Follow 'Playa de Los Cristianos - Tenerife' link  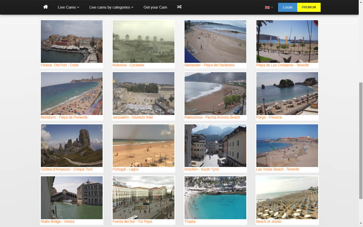click(x=283, y=65)
